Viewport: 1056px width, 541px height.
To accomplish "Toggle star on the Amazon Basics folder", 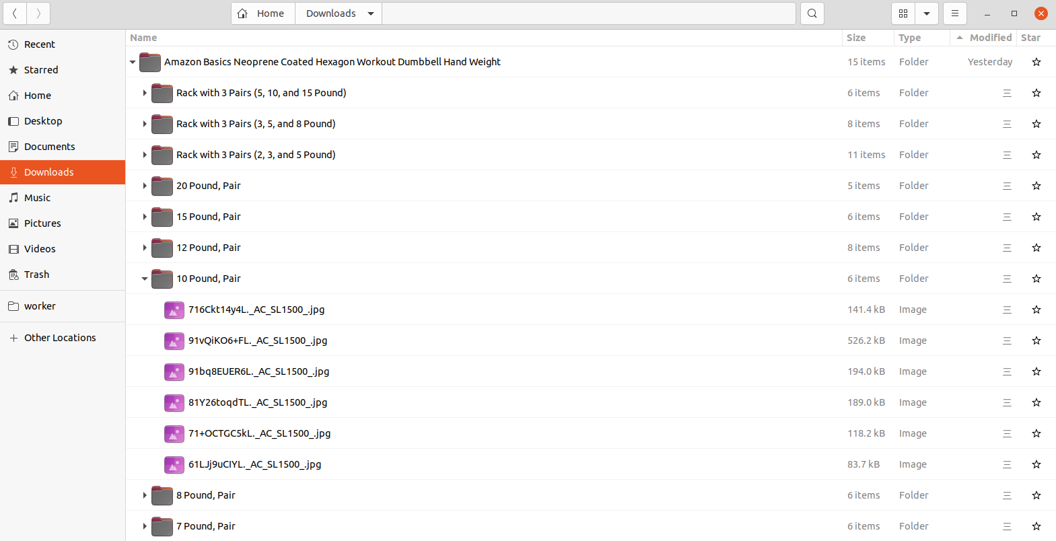I will [x=1036, y=63].
